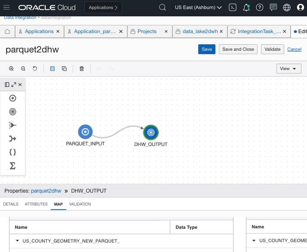This screenshot has height=252, width=307.
Task: Close the Applications tab
Action: [x=58, y=31]
